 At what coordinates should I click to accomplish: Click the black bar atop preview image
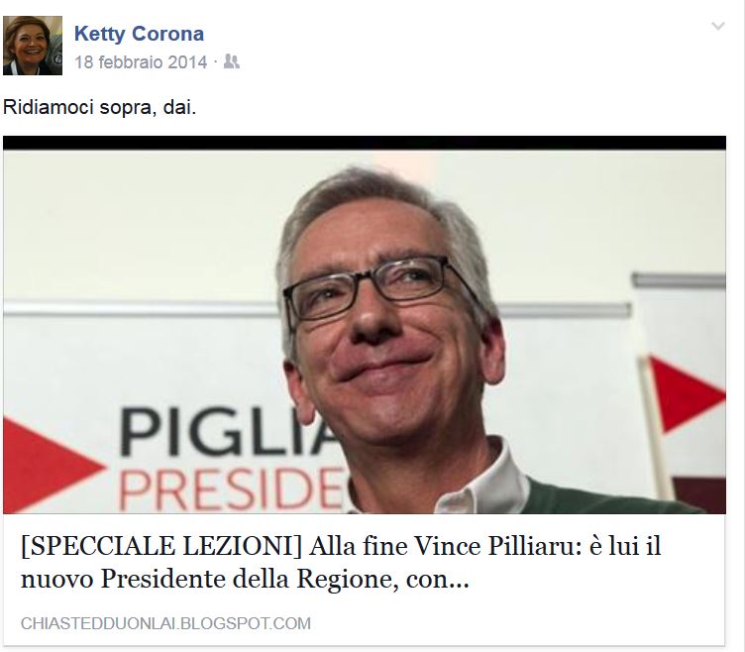point(365,143)
